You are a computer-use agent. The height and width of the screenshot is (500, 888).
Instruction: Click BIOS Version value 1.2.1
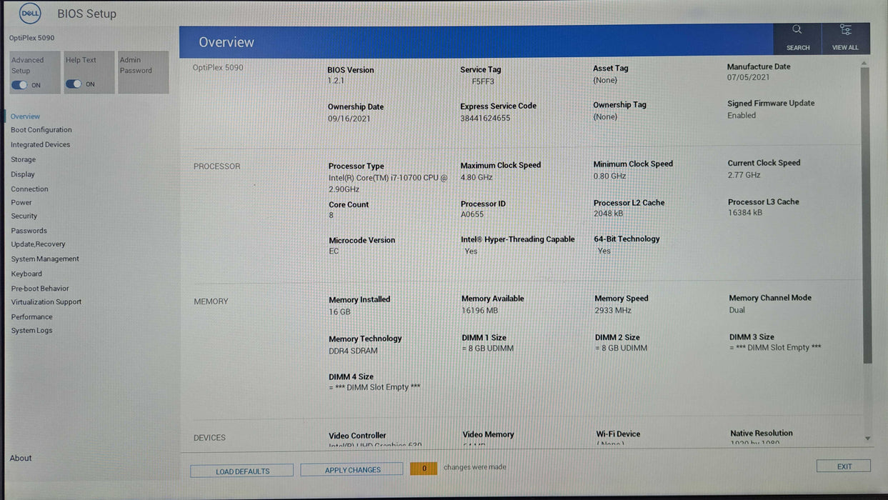(x=336, y=81)
